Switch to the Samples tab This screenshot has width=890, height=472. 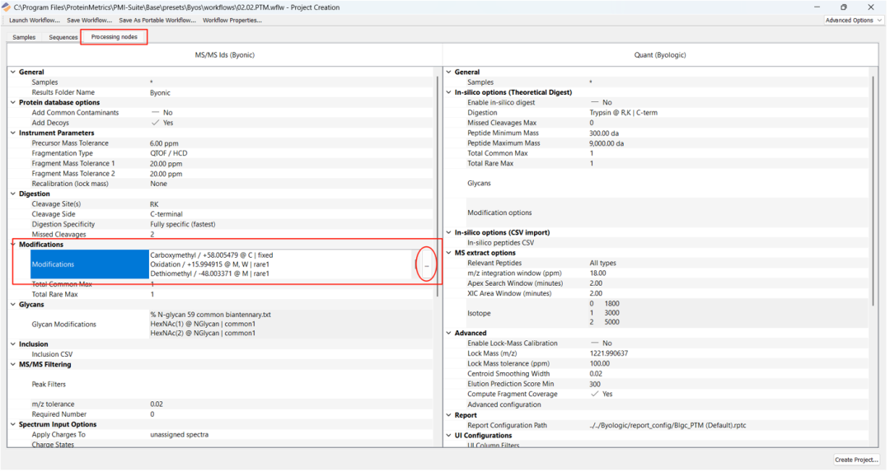tap(24, 37)
